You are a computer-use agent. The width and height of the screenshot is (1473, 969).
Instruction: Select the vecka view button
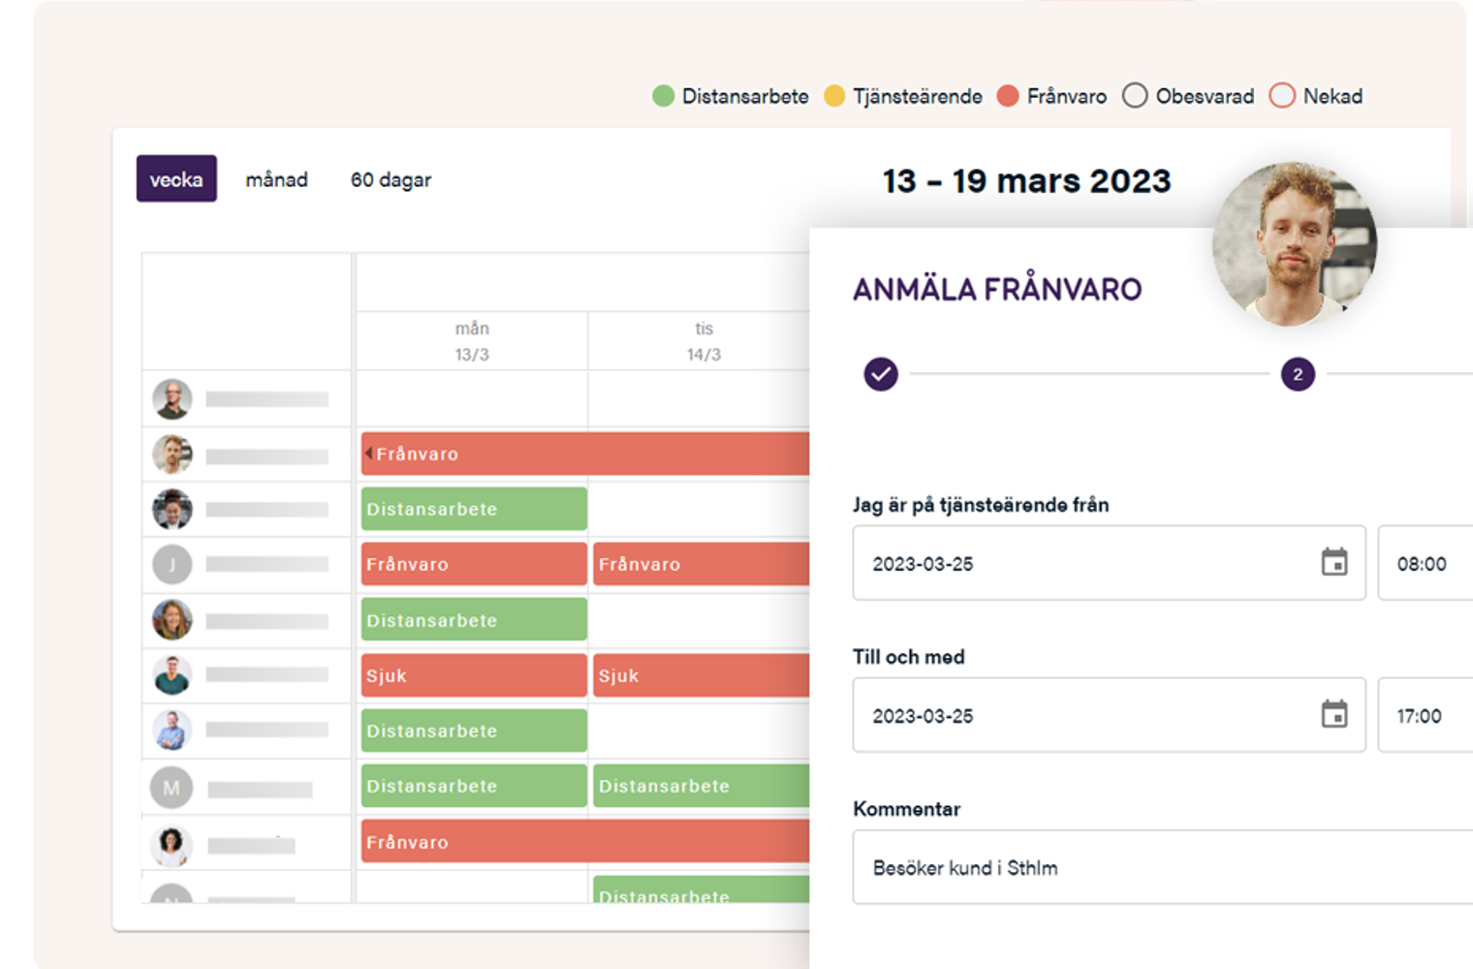point(176,179)
